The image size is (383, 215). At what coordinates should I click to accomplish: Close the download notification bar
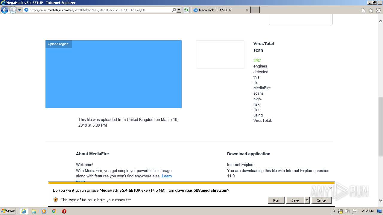tap(330, 188)
